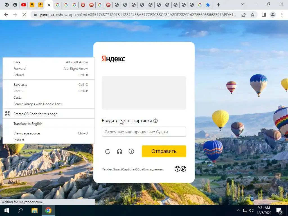This screenshot has width=288, height=216.
Task: Switch to the YouTube tab
Action: [24, 5]
